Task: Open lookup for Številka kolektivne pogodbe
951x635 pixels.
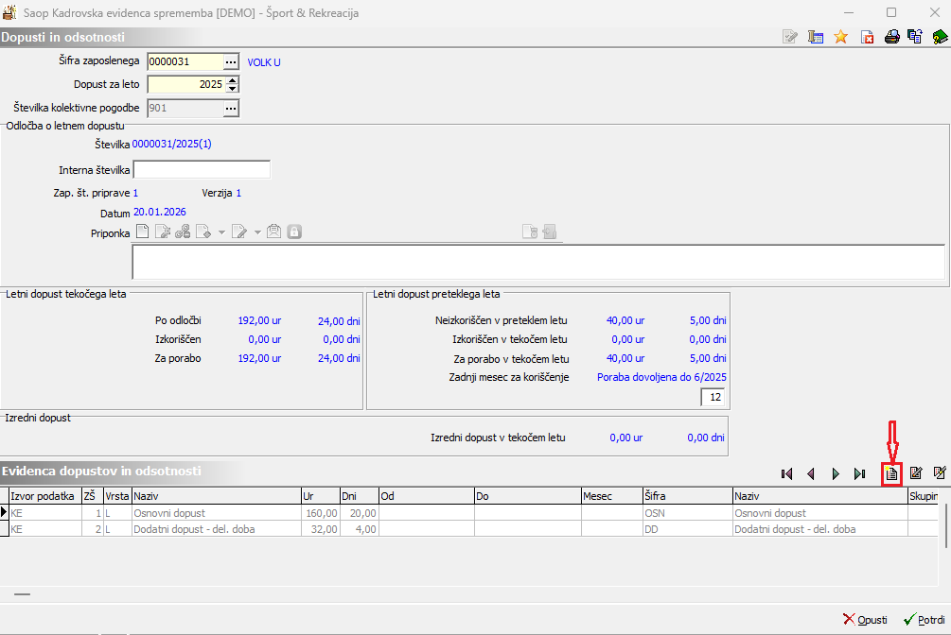Action: 232,108
